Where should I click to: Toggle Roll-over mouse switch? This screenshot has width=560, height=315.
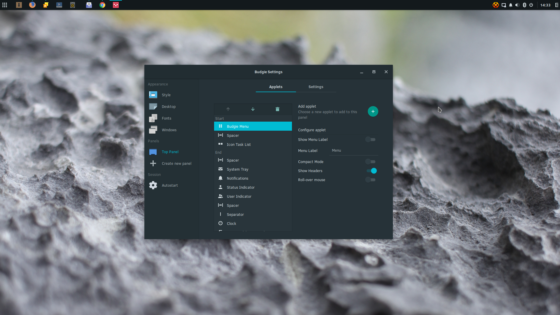(x=370, y=180)
